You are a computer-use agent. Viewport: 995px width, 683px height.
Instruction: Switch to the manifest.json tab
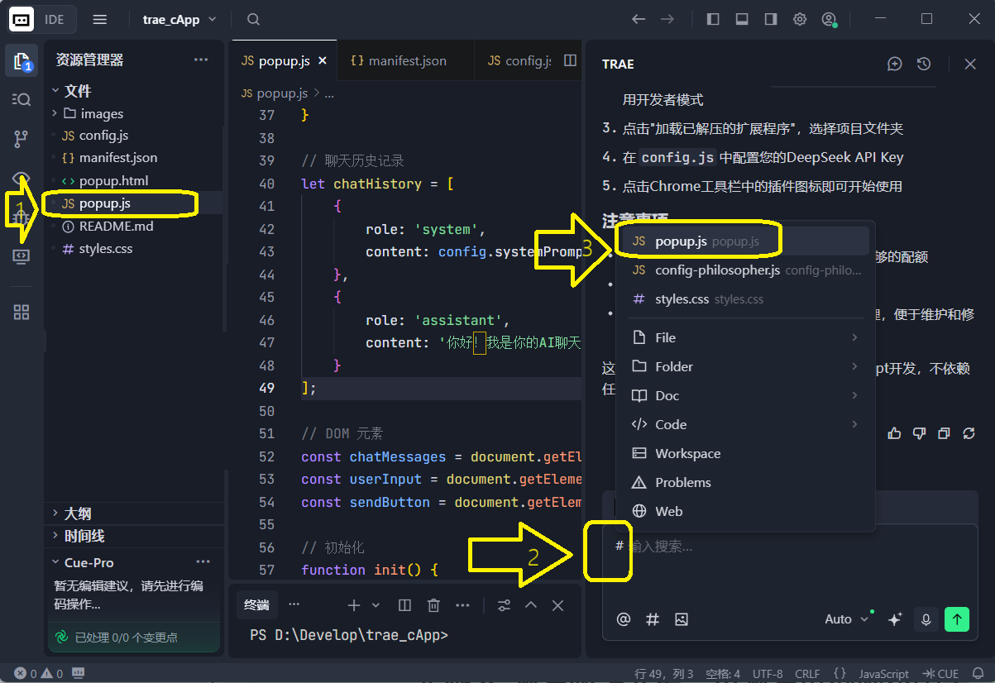pos(399,60)
